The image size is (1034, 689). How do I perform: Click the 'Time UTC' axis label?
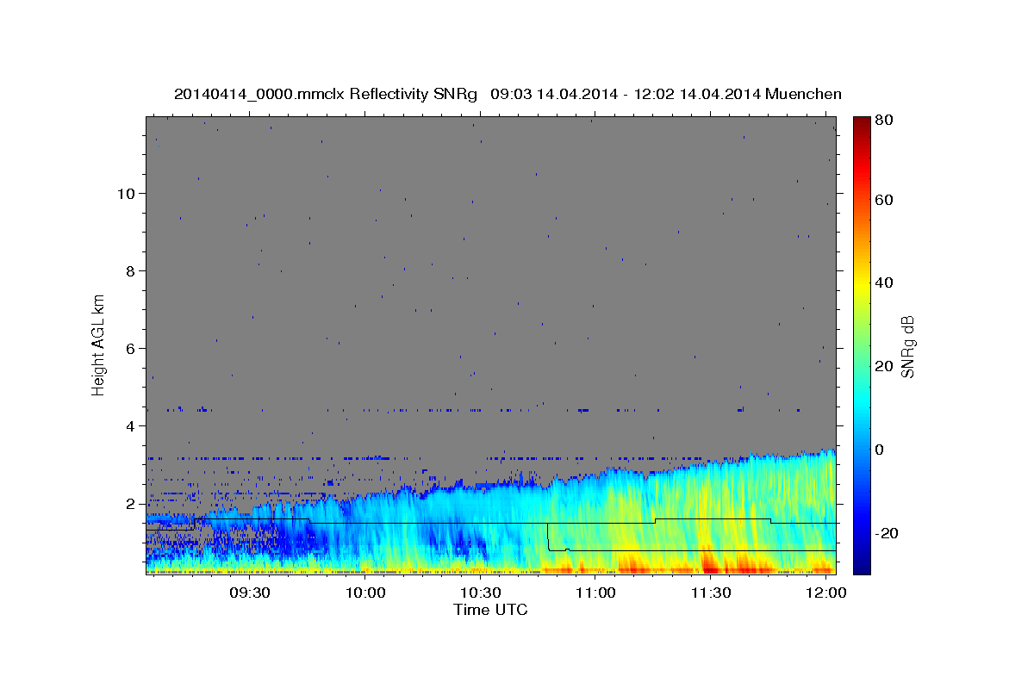490,610
